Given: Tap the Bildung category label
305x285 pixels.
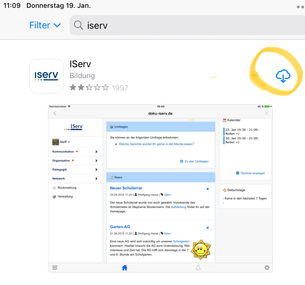Looking at the screenshot, I should [x=82, y=76].
